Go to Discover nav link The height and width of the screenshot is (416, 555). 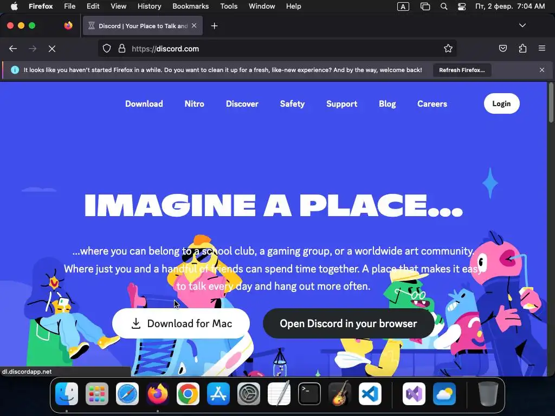242,103
